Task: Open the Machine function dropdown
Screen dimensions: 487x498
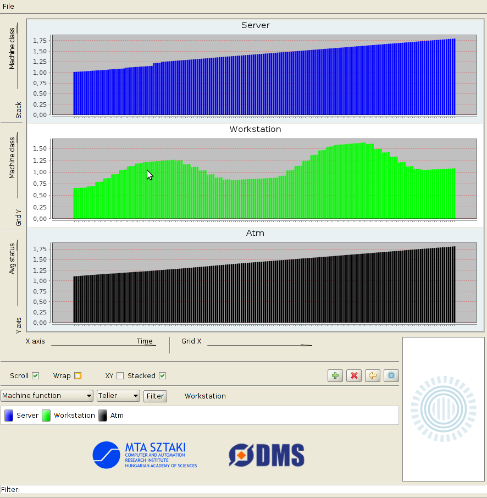Action: coord(47,396)
